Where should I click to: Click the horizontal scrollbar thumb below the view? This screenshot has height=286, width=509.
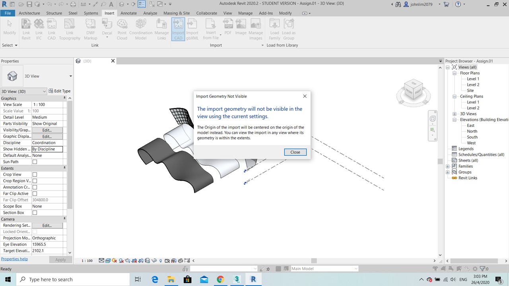[x=314, y=261]
